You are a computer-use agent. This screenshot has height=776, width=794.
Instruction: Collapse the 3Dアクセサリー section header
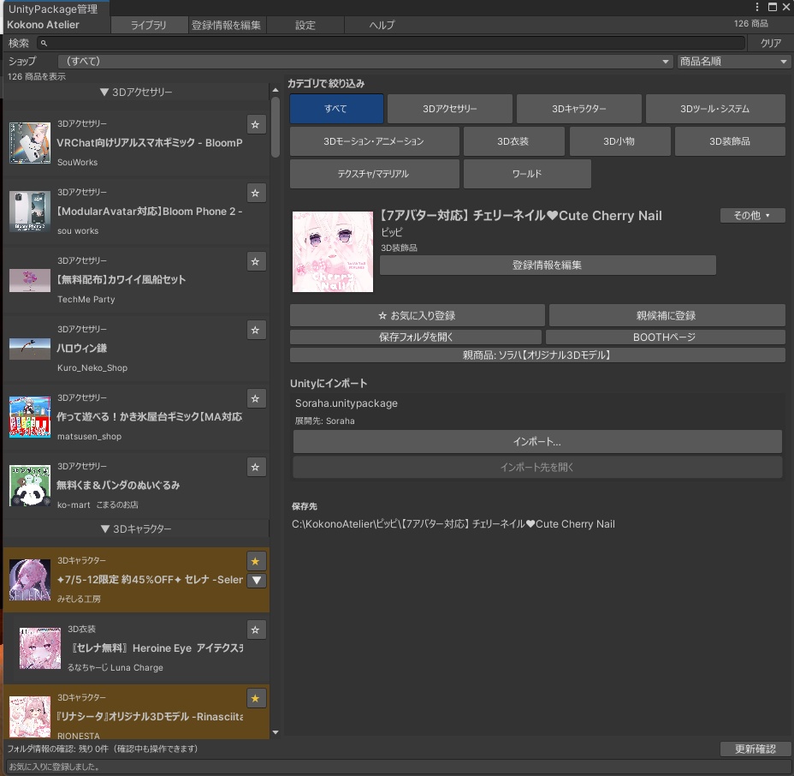[x=136, y=92]
